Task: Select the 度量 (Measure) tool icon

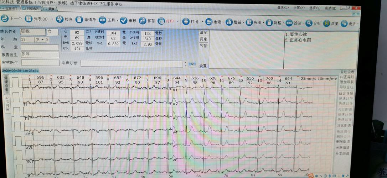Action: pyautogui.click(x=326, y=24)
